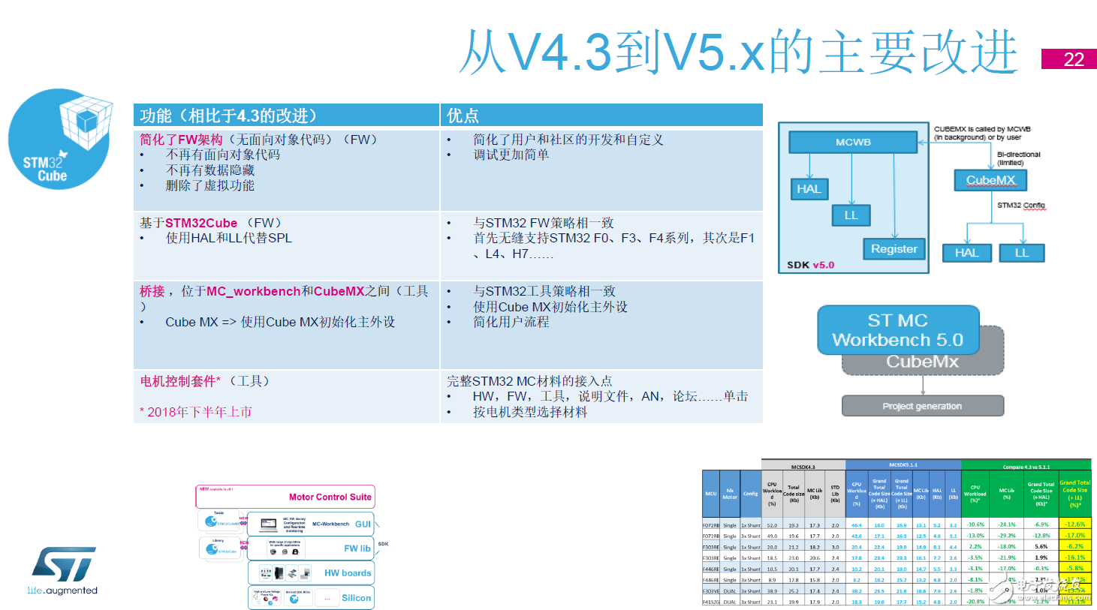Click the 功能 table column header
The height and width of the screenshot is (610, 1097).
286,116
